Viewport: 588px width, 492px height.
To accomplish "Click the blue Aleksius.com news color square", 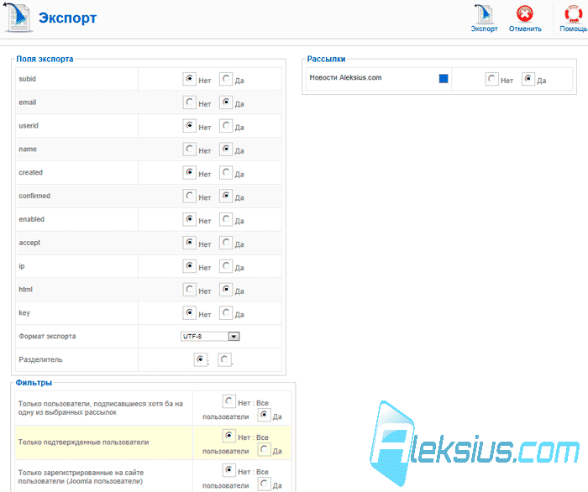I will pos(444,78).
